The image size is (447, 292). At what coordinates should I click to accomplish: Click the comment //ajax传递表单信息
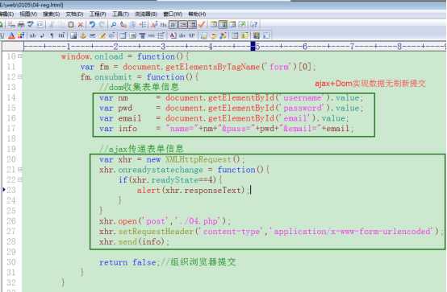(141, 149)
